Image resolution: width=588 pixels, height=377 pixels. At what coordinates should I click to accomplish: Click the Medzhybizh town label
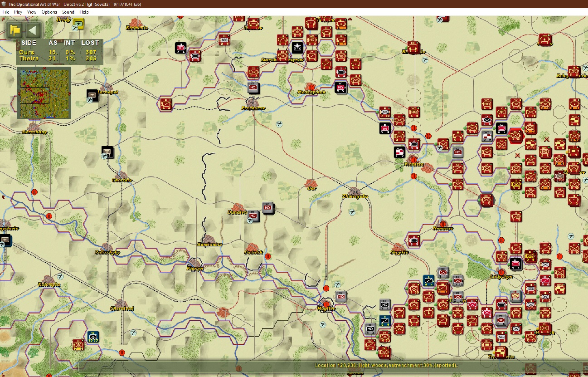click(x=311, y=92)
